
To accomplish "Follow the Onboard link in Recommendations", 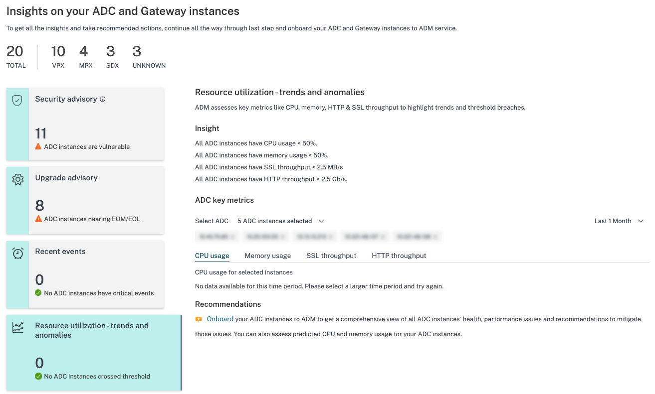I will click(220, 319).
